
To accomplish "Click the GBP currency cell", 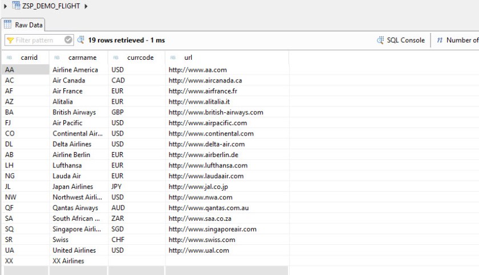I will pyautogui.click(x=136, y=112).
